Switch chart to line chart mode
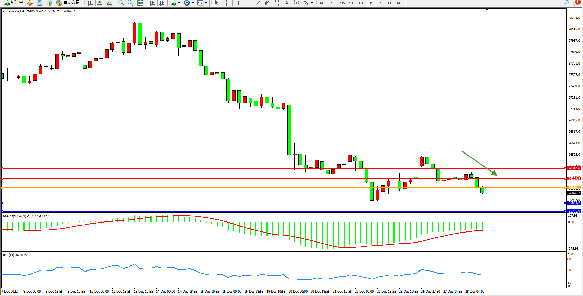 coord(109,3)
